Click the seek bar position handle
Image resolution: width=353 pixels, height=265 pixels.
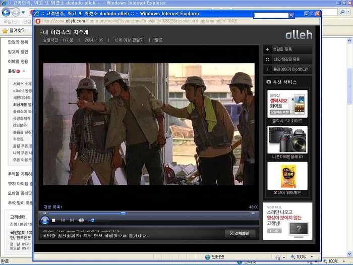pyautogui.click(x=123, y=213)
